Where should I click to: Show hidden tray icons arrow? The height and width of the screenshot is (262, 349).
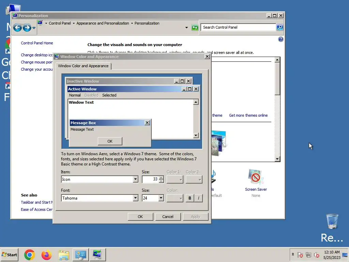[293, 254]
